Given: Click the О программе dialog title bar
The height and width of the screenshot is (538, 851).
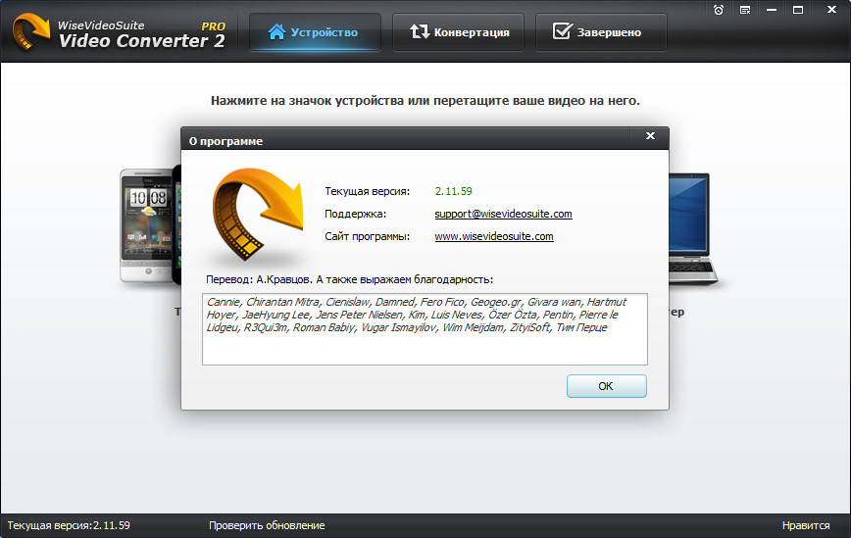Looking at the screenshot, I should coord(392,140).
